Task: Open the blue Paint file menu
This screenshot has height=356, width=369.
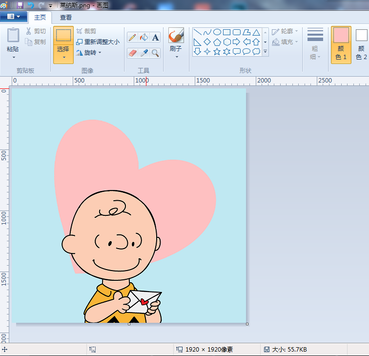Action: [x=13, y=17]
